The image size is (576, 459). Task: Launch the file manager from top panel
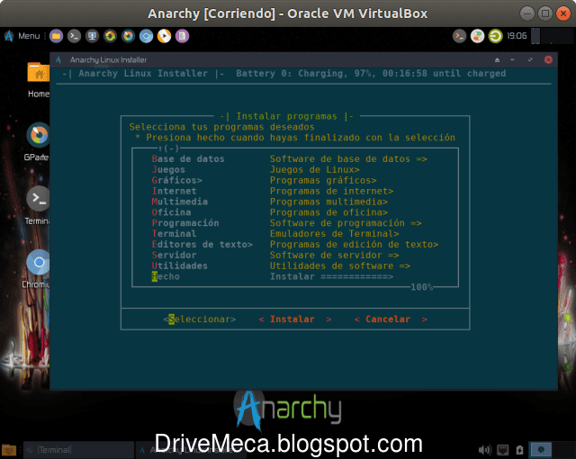56,36
